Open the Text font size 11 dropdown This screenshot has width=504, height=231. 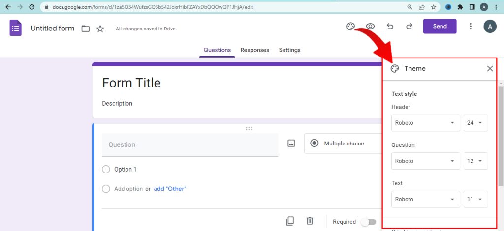(x=475, y=199)
